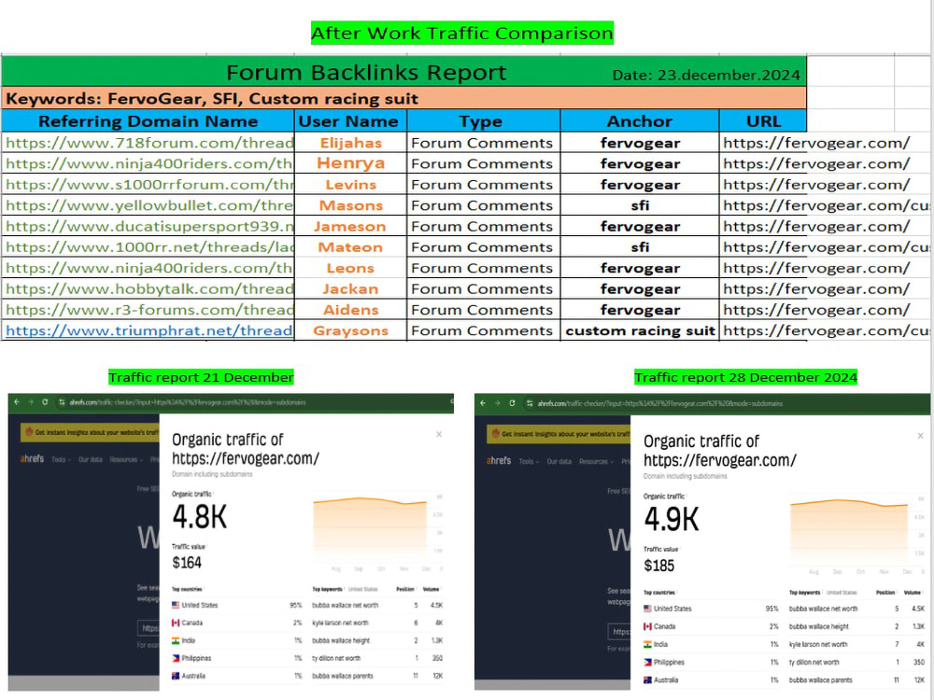Click Type column header
Screen dimensions: 934x700
point(483,120)
